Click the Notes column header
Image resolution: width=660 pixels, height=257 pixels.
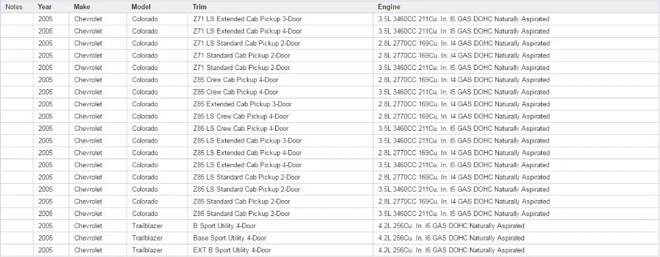coord(14,7)
